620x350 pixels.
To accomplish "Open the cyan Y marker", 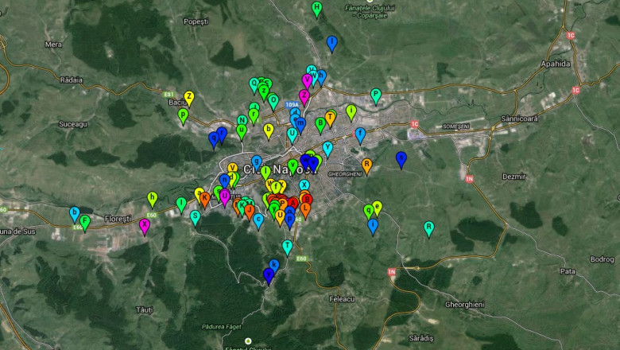I will 327,149.
